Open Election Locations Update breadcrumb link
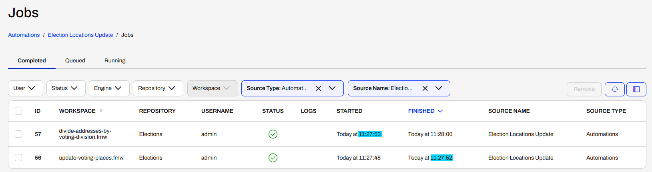Screen dimensions: 652x172 (x=80, y=35)
